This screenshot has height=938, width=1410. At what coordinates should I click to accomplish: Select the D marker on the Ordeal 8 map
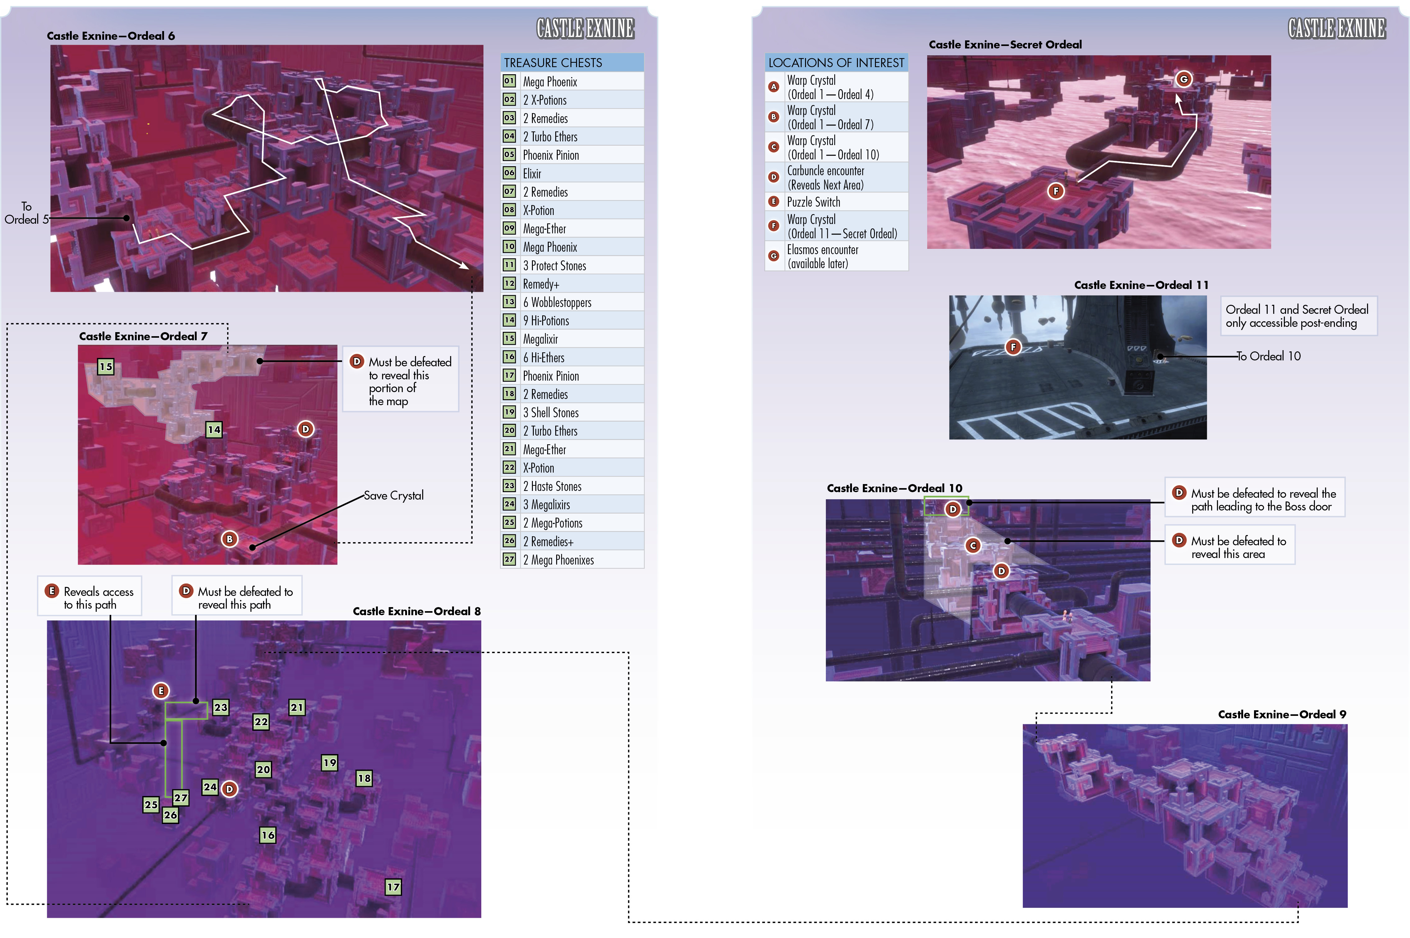tap(230, 789)
